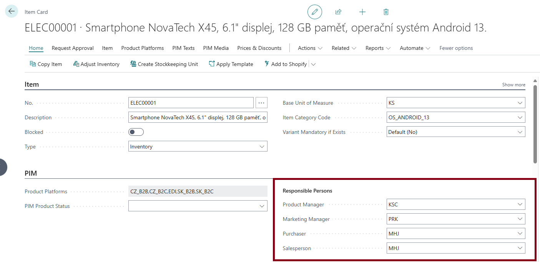Screen dimensions: 540x262
Task: Click Apply Template action
Action: (x=231, y=64)
